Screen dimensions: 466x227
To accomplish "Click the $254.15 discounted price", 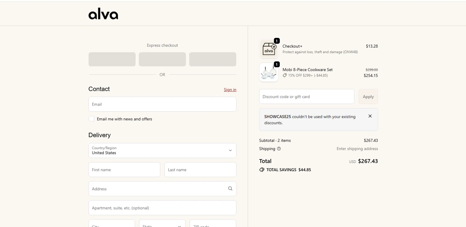I will click(371, 75).
